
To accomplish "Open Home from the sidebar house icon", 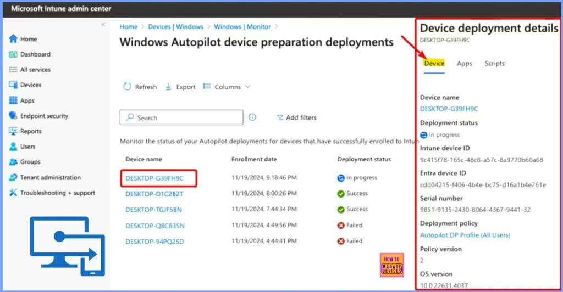I will tap(13, 38).
